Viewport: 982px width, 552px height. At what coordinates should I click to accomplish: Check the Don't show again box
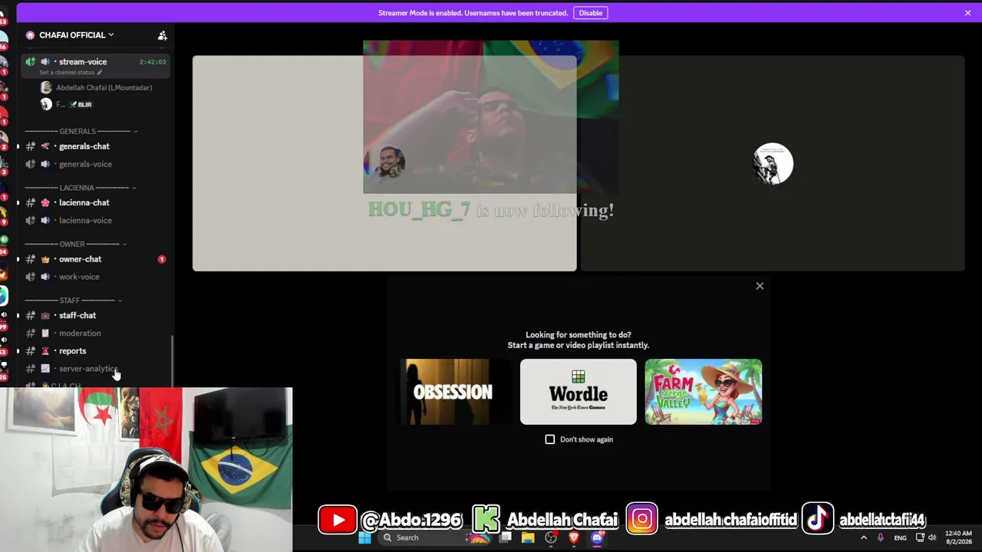pyautogui.click(x=550, y=439)
